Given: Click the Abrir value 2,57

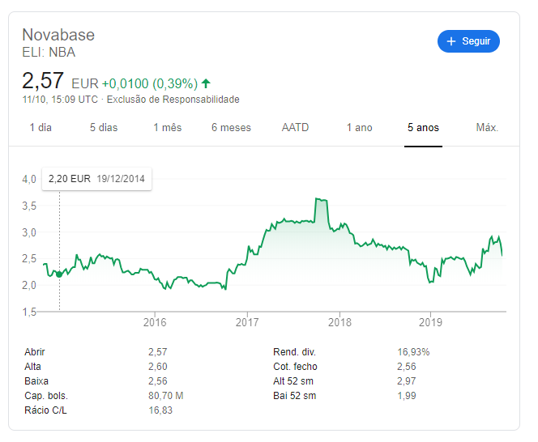Looking at the screenshot, I should pos(158,352).
